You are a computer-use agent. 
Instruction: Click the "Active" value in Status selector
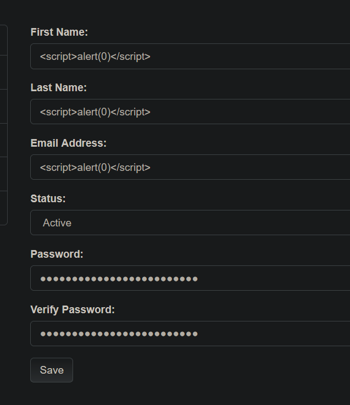57,223
